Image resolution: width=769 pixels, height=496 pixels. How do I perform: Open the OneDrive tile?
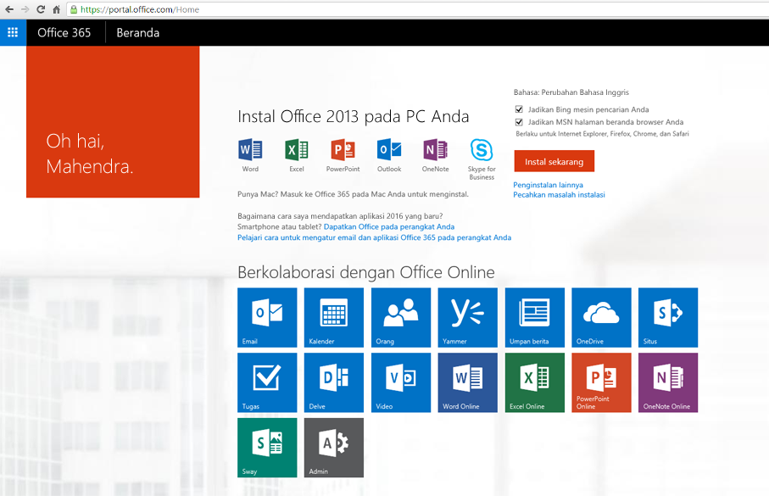pos(602,317)
